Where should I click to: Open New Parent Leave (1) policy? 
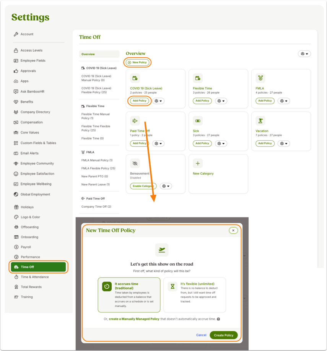pos(96,184)
